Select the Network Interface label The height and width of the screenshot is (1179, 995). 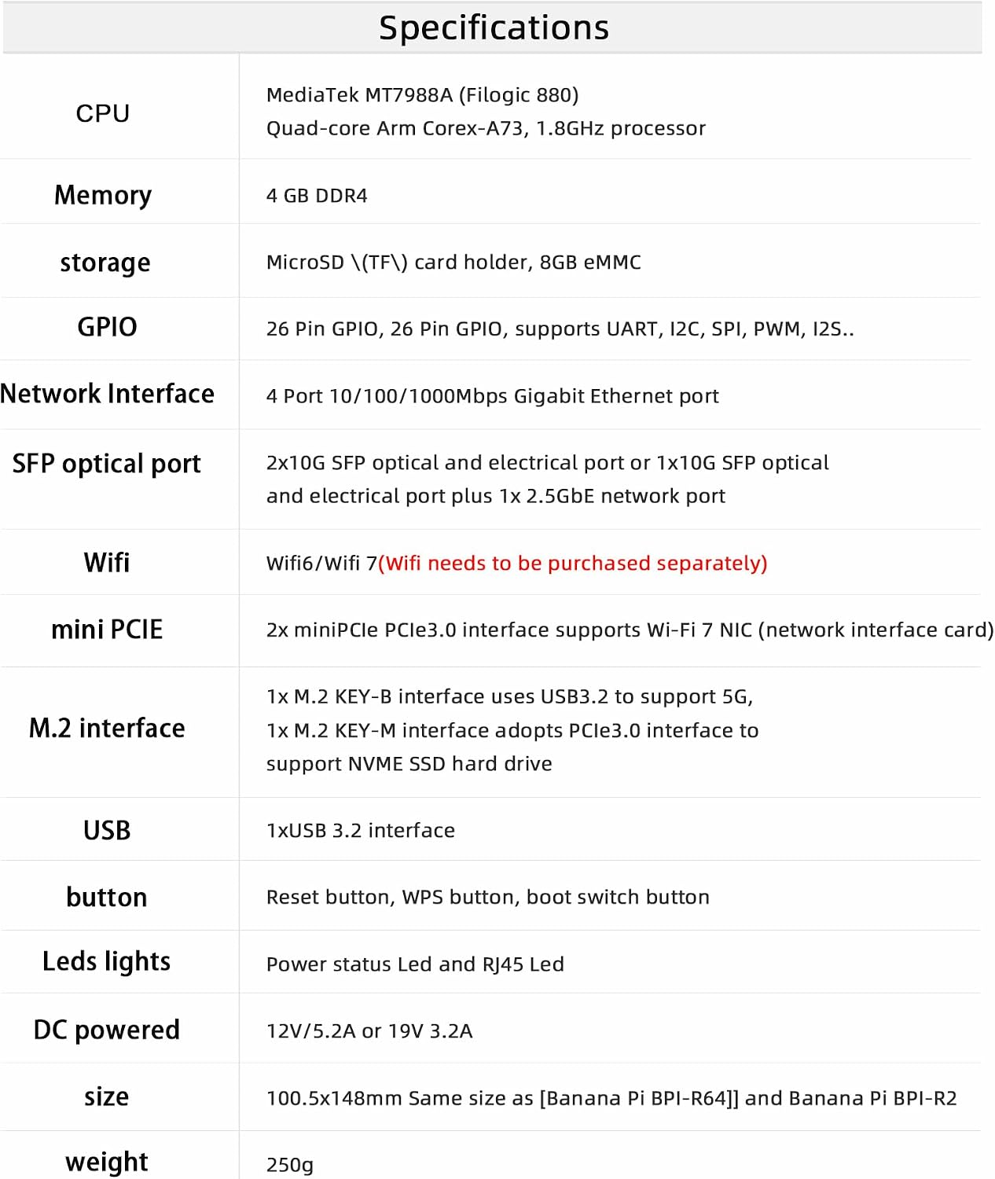pyautogui.click(x=107, y=393)
